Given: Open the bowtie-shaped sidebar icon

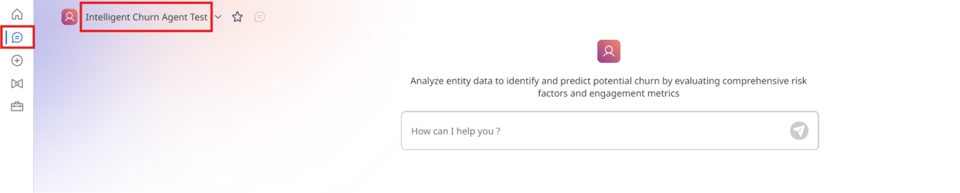Looking at the screenshot, I should pyautogui.click(x=17, y=84).
